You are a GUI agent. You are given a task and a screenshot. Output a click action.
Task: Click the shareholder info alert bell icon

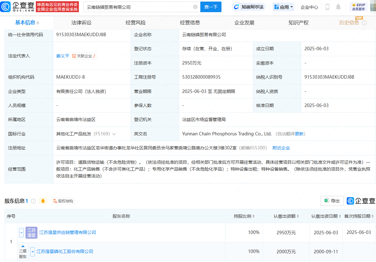tap(43, 201)
